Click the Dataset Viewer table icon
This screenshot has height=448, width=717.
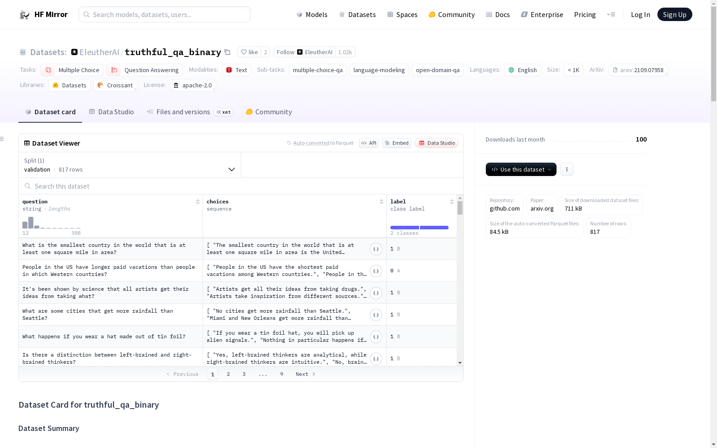click(x=27, y=143)
